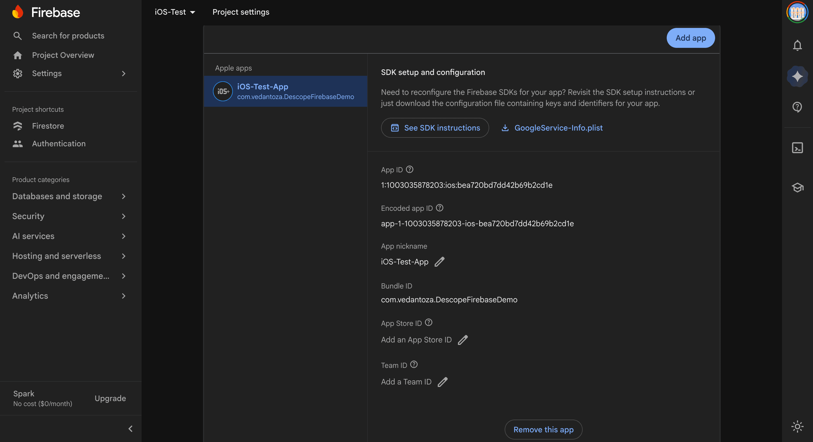813x442 pixels.
Task: Click Remove this app button
Action: pyautogui.click(x=543, y=429)
